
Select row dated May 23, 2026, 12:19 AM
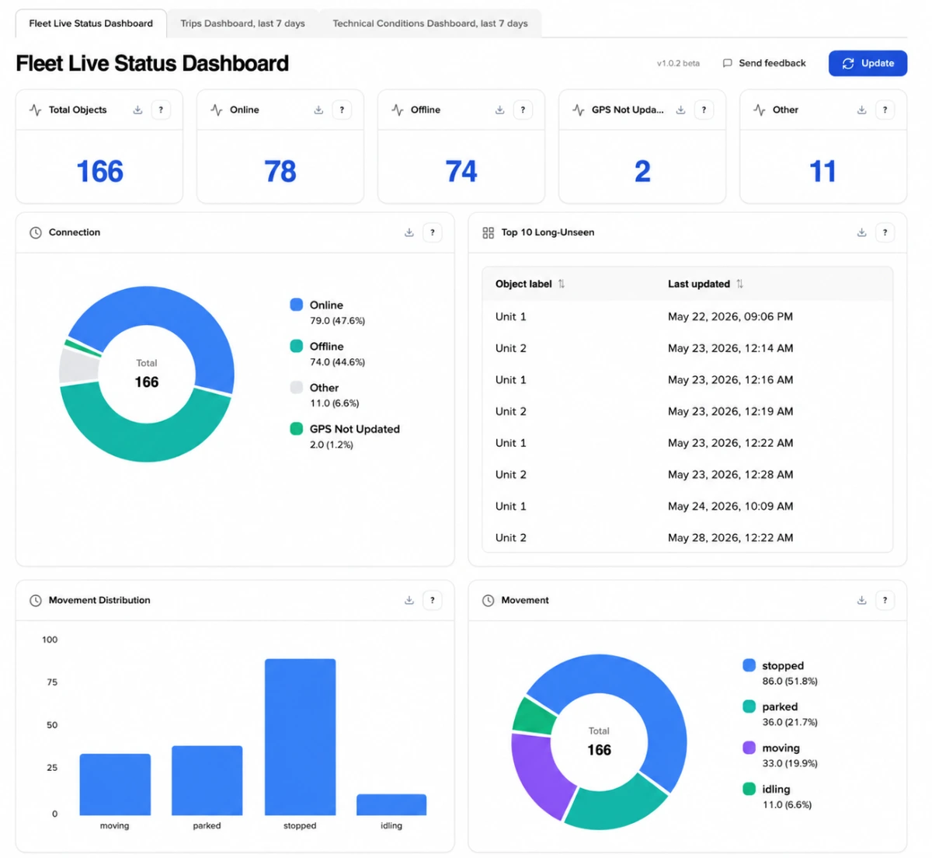tap(687, 411)
